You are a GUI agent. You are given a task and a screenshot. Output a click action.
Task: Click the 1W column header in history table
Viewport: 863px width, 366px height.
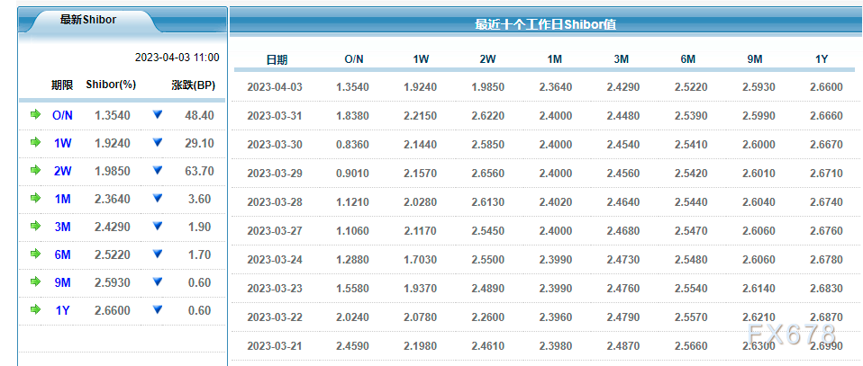coord(421,59)
